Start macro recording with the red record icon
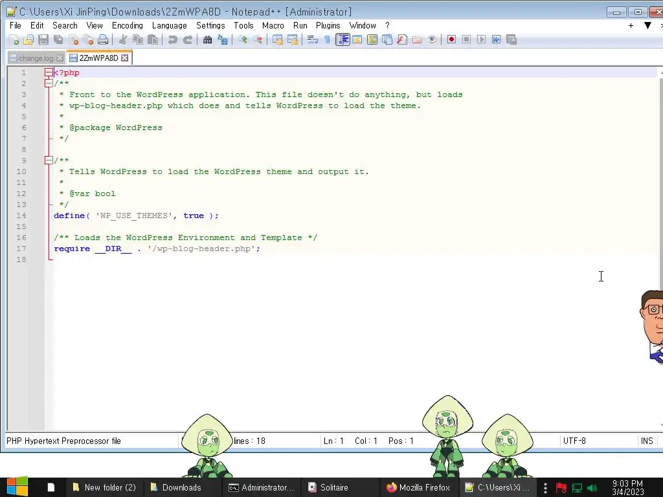Viewport: 663px width, 497px height. [451, 39]
